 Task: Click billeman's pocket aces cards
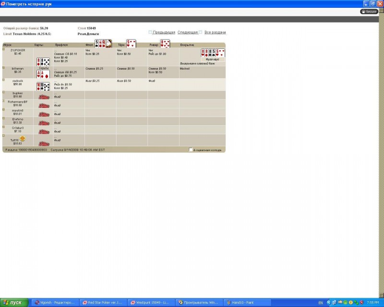coord(43,74)
